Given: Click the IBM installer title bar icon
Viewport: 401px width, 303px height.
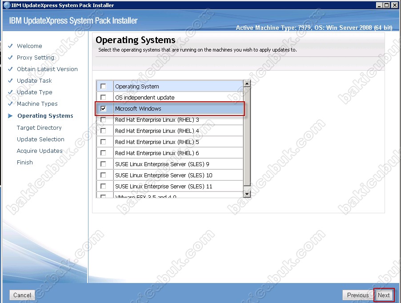Looking at the screenshot, I should pyautogui.click(x=7, y=5).
